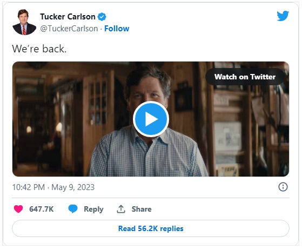This screenshot has height=250, width=302.
Task: Follow the @TuckerCarlson account
Action: pyautogui.click(x=117, y=29)
